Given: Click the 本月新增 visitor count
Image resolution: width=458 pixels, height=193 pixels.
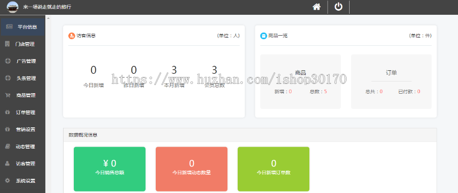Looking at the screenshot, I should point(174,70).
